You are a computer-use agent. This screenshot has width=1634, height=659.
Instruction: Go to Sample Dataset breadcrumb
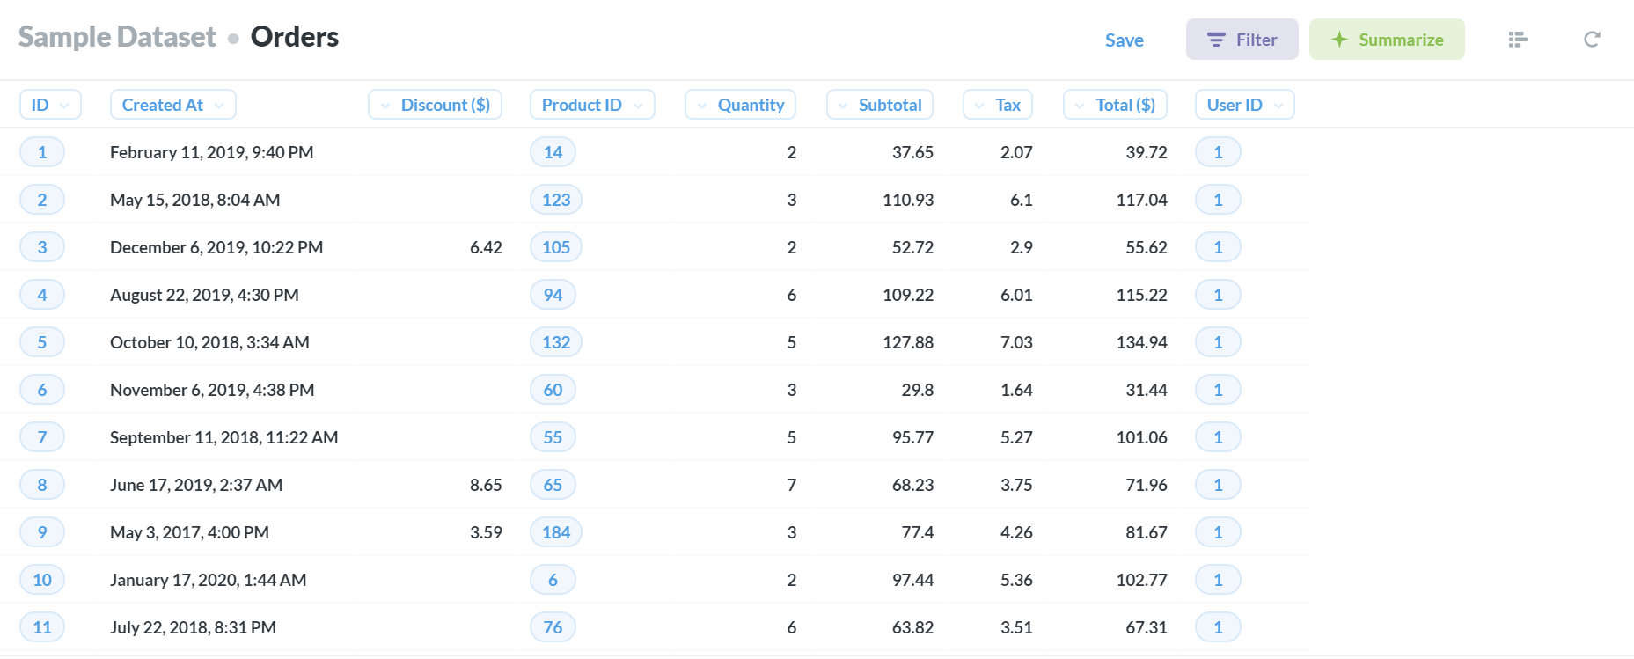pyautogui.click(x=117, y=37)
